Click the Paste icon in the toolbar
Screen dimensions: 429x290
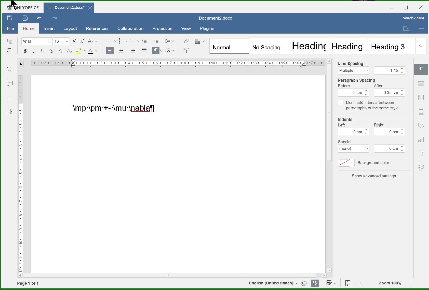[10, 50]
